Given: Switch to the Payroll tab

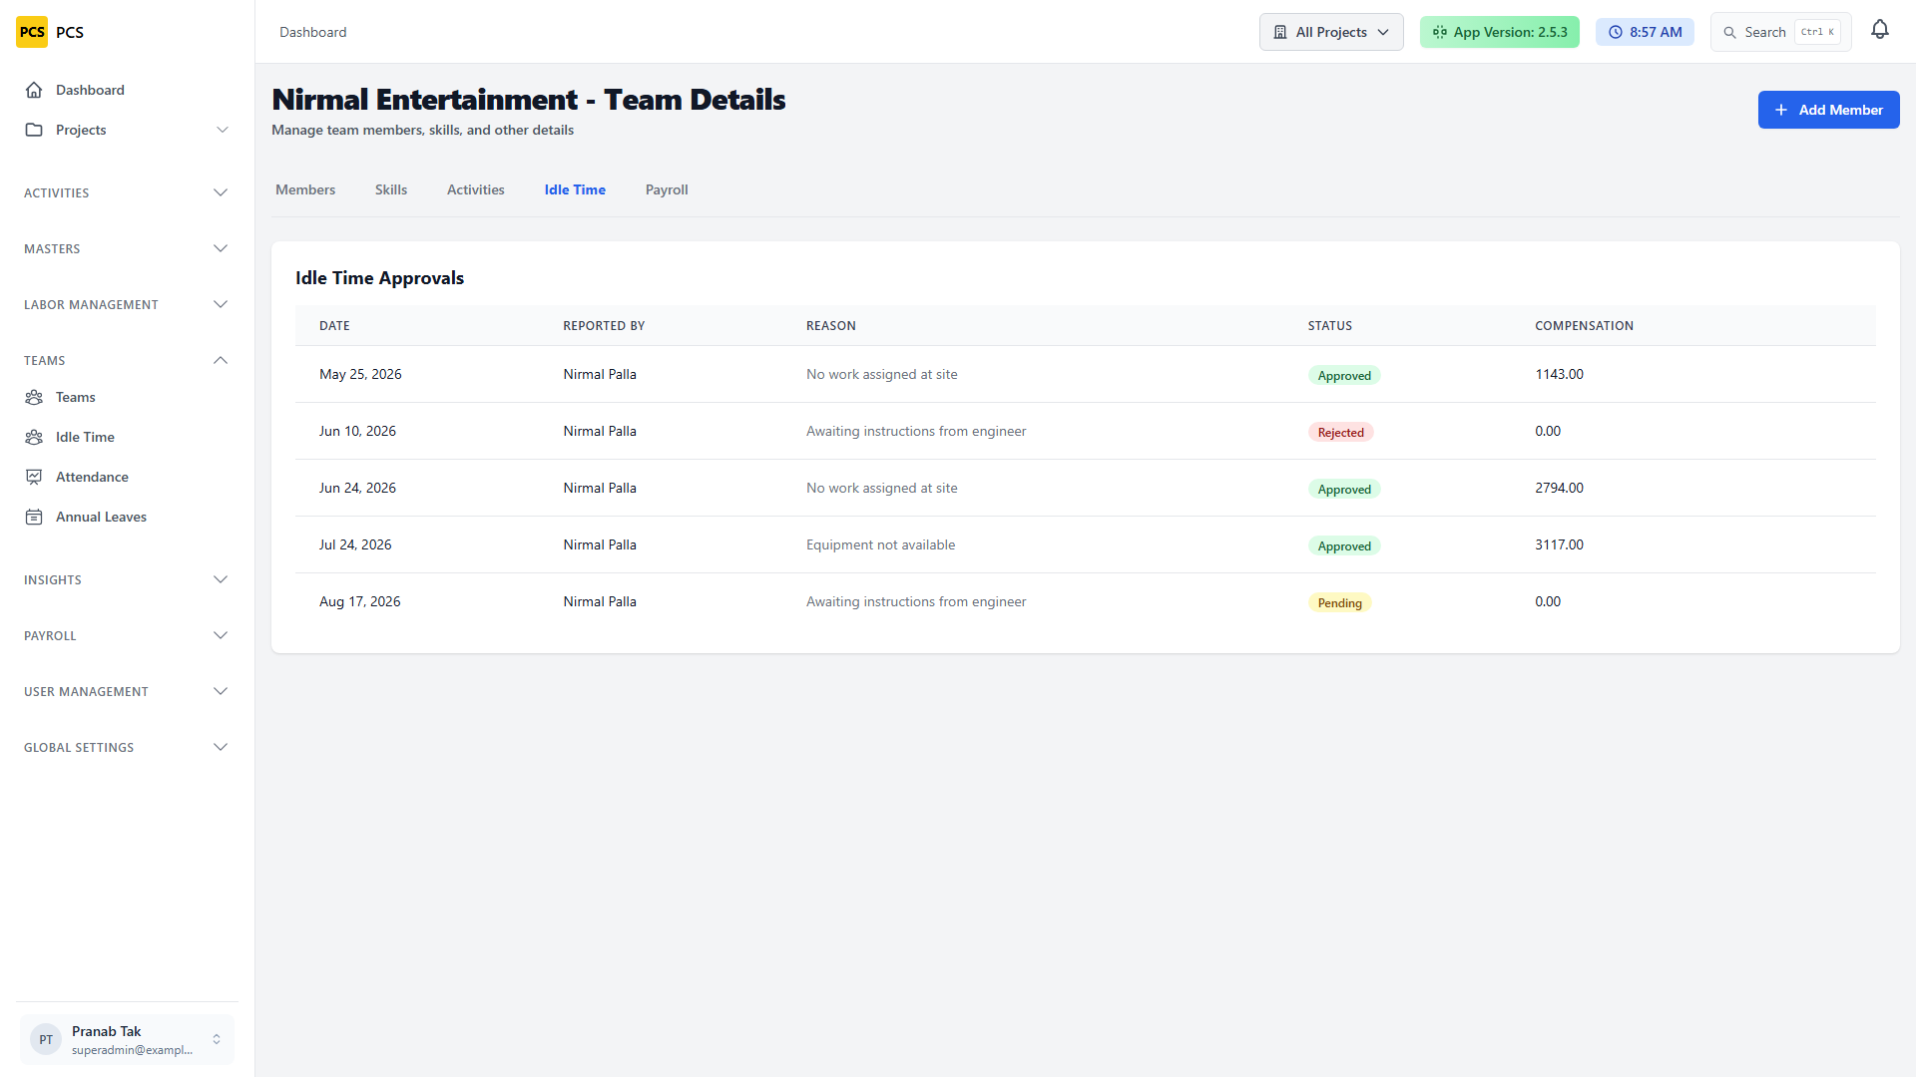Looking at the screenshot, I should click(x=667, y=189).
